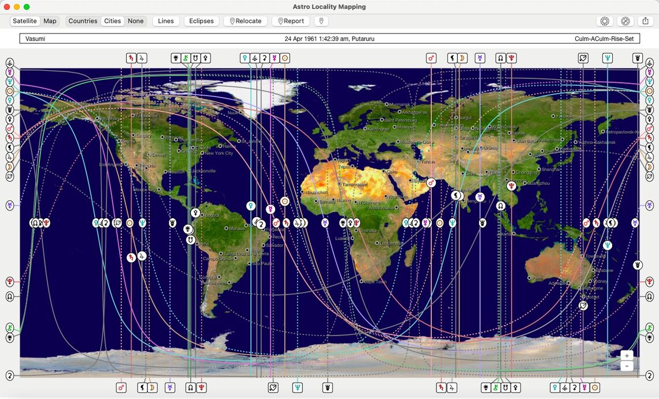Switch city labels to None
The width and height of the screenshot is (659, 399).
point(135,21)
